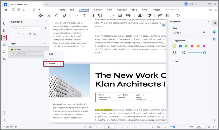Select the Underline tool
This screenshot has height=130, width=219.
coord(75,15)
